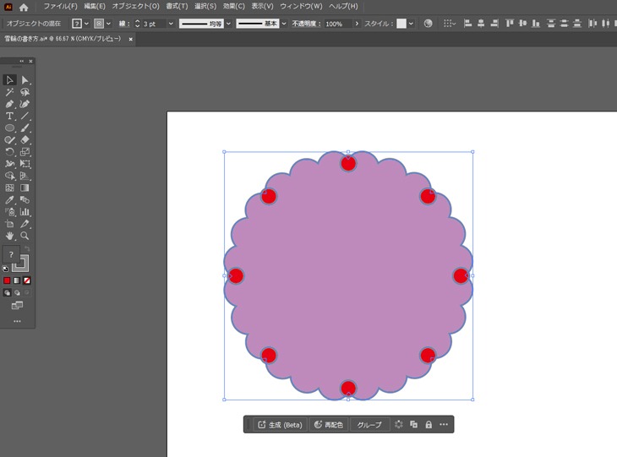The width and height of the screenshot is (617, 457).
Task: Expand the 均等 stroke profile dropdown
Action: (x=228, y=24)
